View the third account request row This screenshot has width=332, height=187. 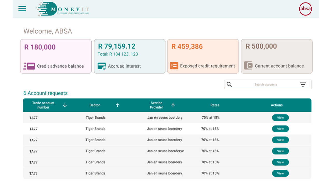(280, 140)
